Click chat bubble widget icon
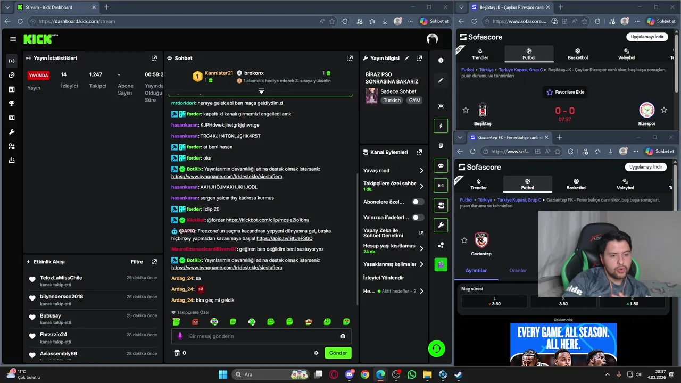Viewport: 681px width, 383px height. click(441, 166)
